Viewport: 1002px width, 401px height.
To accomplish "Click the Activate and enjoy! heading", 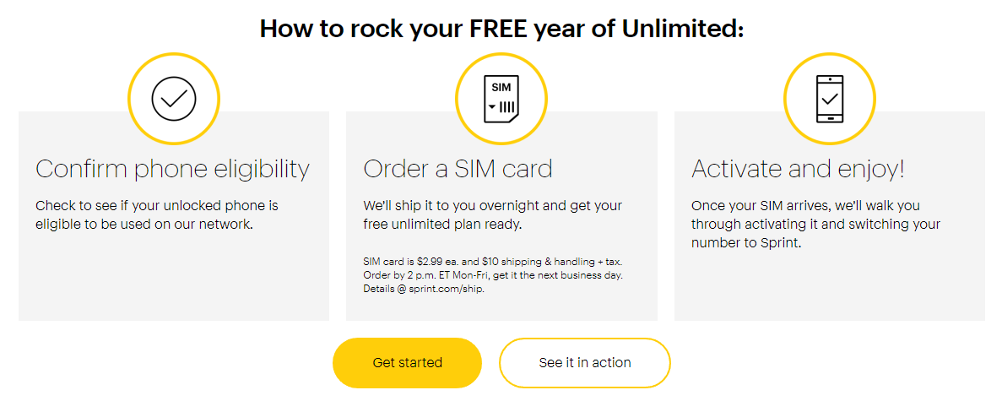I will coord(798,169).
